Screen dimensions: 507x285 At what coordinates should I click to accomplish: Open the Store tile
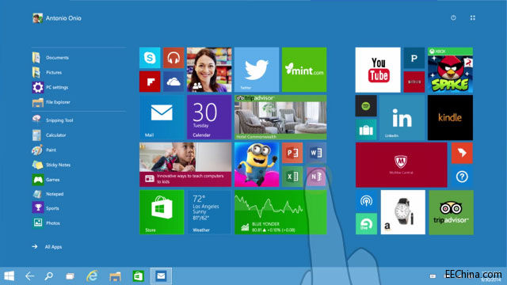click(x=162, y=212)
